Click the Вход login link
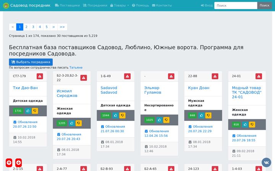The height and width of the screenshot is (171, 275). point(207,5)
